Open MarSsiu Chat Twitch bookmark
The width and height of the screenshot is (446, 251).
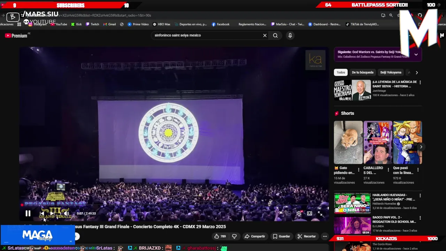pos(287,24)
